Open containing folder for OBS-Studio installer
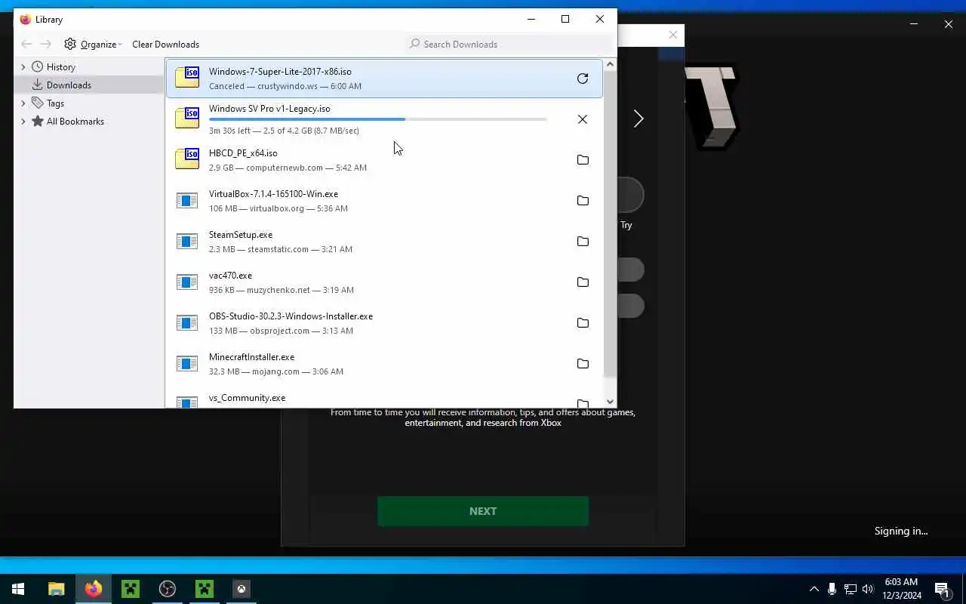Image resolution: width=966 pixels, height=604 pixels. pos(582,323)
